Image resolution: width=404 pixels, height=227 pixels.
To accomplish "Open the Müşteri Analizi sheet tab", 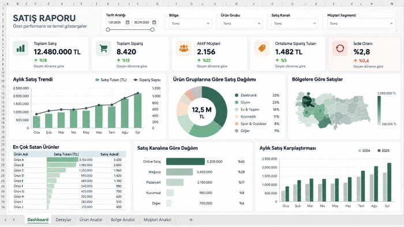I will click(157, 220).
